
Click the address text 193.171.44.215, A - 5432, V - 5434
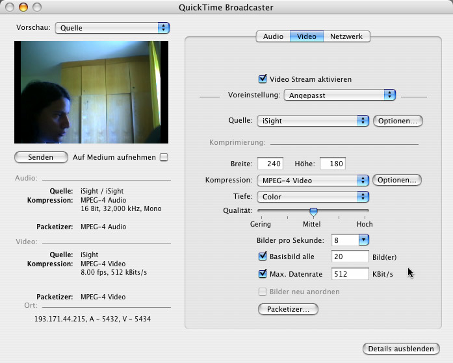(92, 319)
